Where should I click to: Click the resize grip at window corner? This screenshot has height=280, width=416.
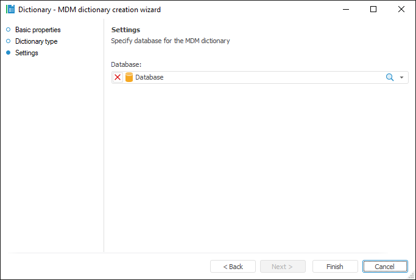tap(412, 276)
